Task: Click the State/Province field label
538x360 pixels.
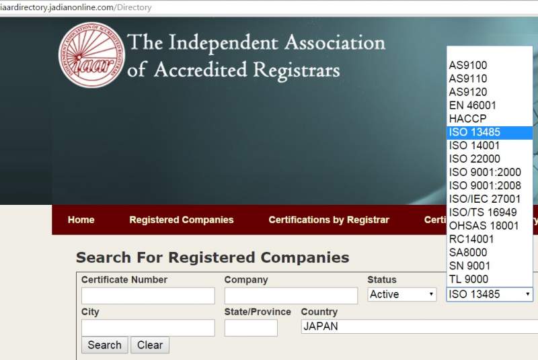Action: pyautogui.click(x=258, y=312)
